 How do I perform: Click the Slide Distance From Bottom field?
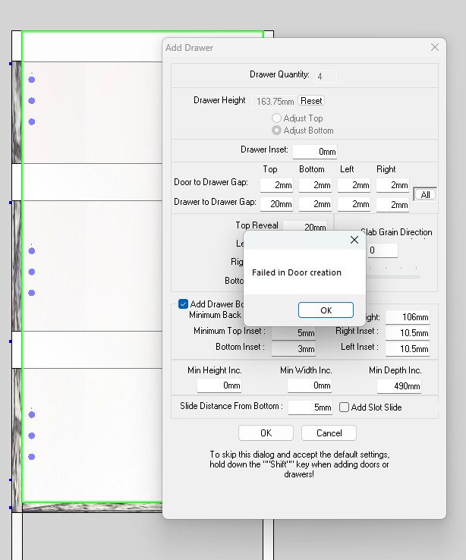pos(310,407)
